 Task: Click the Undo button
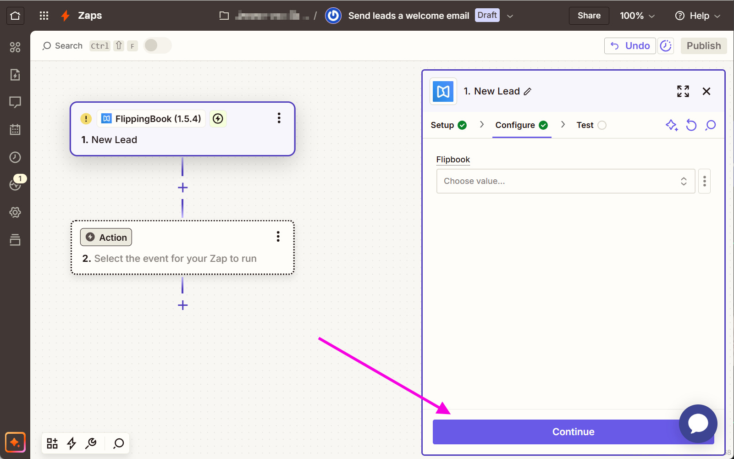630,46
